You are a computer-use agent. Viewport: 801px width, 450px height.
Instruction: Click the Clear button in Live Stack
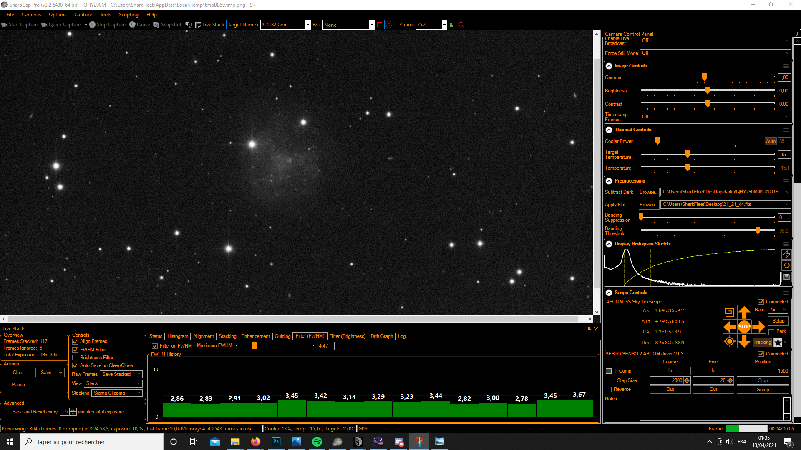click(18, 372)
